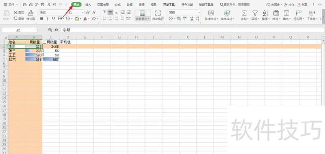The width and height of the screenshot is (325, 154).
Task: Redo the last undone action
Action: [x=60, y=4]
